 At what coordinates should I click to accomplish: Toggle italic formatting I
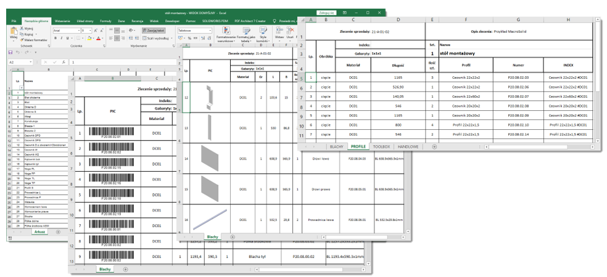[62, 38]
